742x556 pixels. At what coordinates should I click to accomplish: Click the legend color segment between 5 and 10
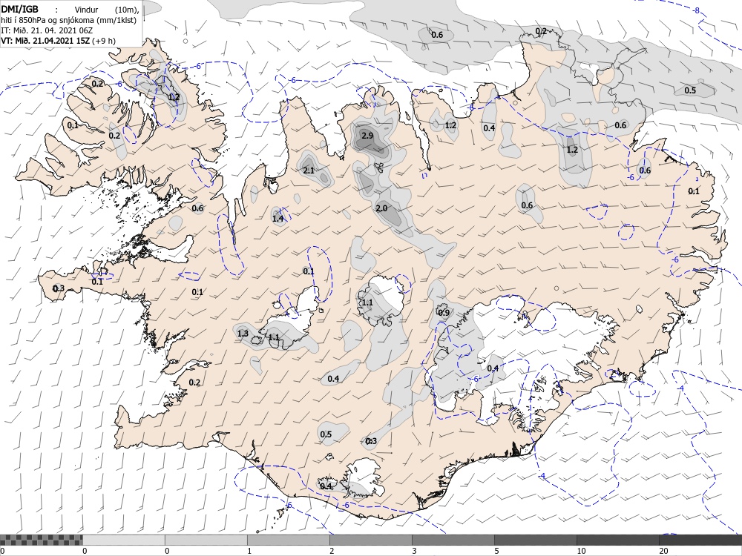pos(535,540)
